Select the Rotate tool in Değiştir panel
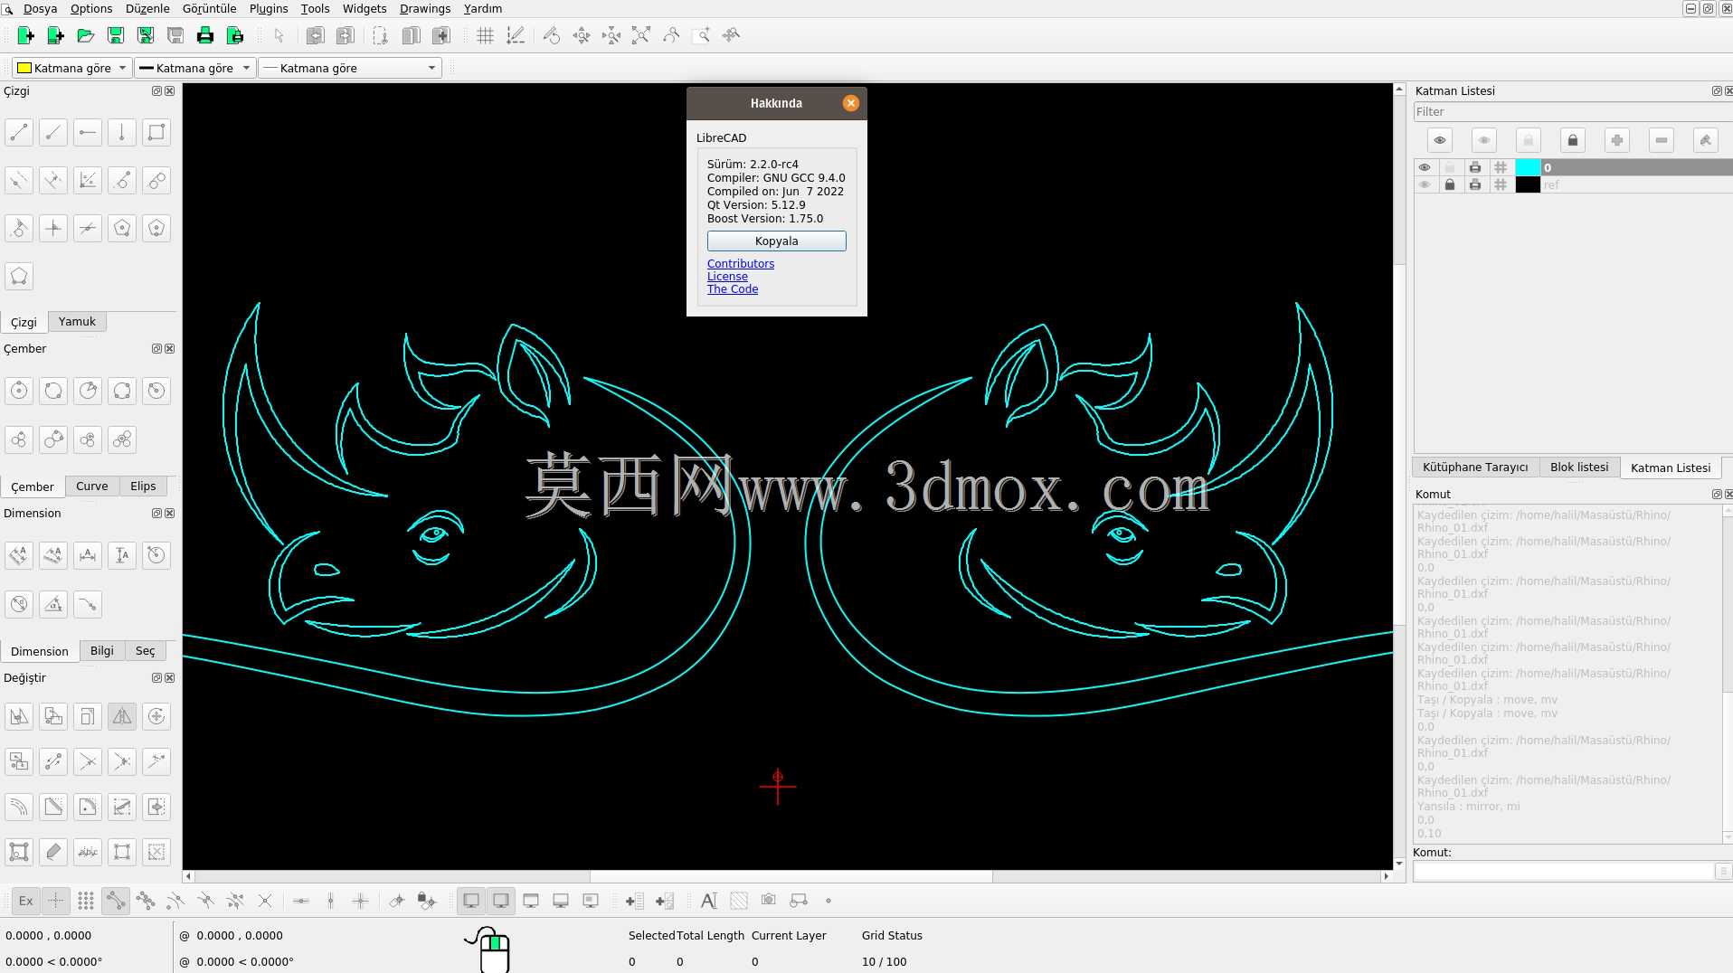1733x973 pixels. tap(156, 716)
